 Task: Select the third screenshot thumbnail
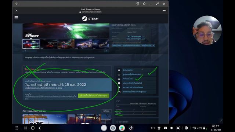[x=66, y=44]
